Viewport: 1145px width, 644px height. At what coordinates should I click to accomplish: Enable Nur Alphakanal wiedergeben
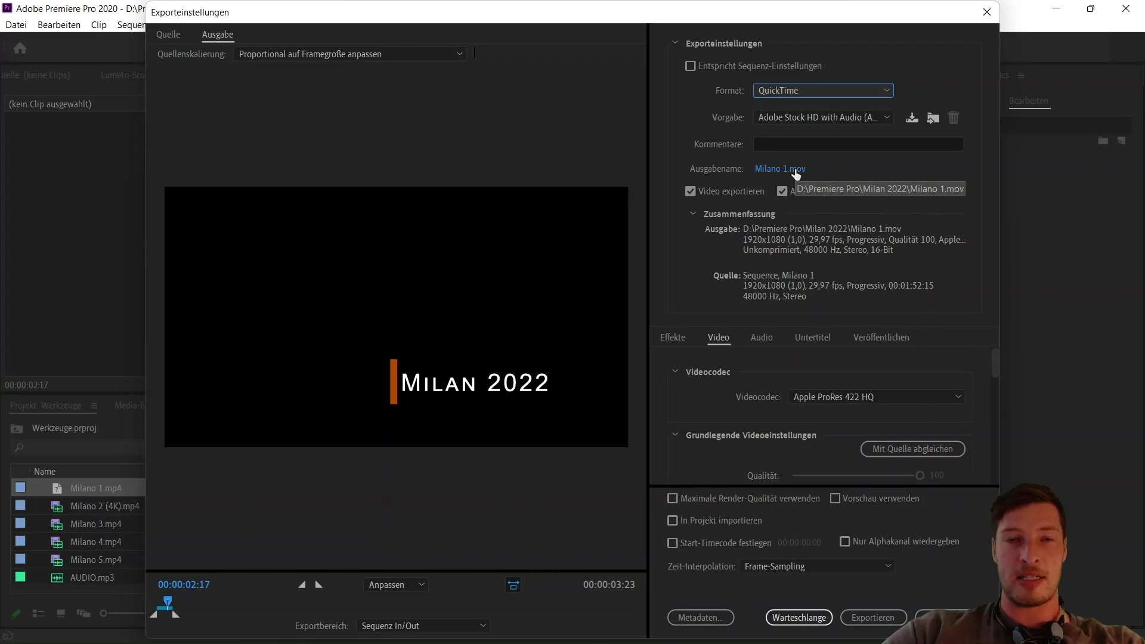(845, 541)
